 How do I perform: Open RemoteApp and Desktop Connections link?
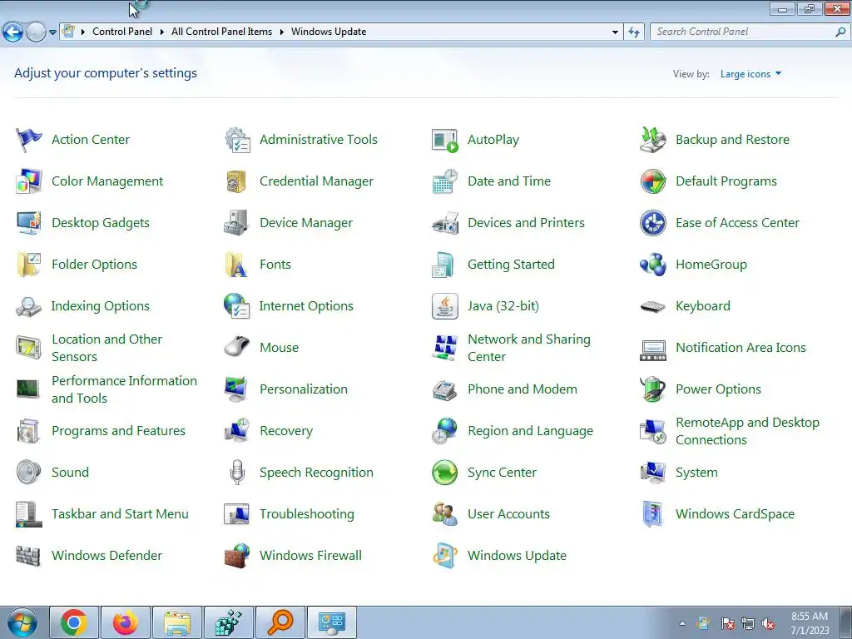[747, 431]
